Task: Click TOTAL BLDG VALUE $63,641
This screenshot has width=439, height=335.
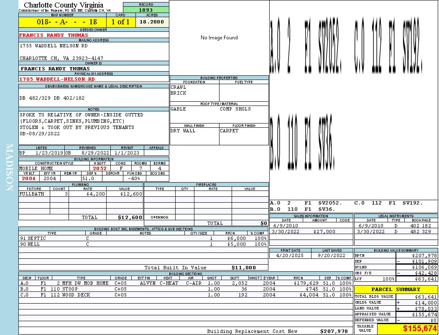Action: pyautogui.click(x=426, y=297)
